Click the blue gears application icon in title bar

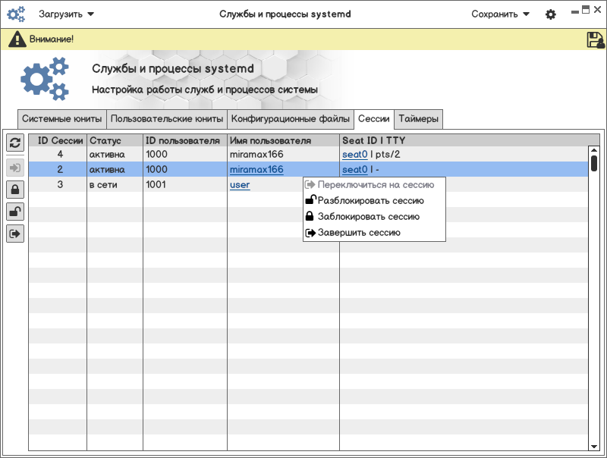(x=16, y=14)
